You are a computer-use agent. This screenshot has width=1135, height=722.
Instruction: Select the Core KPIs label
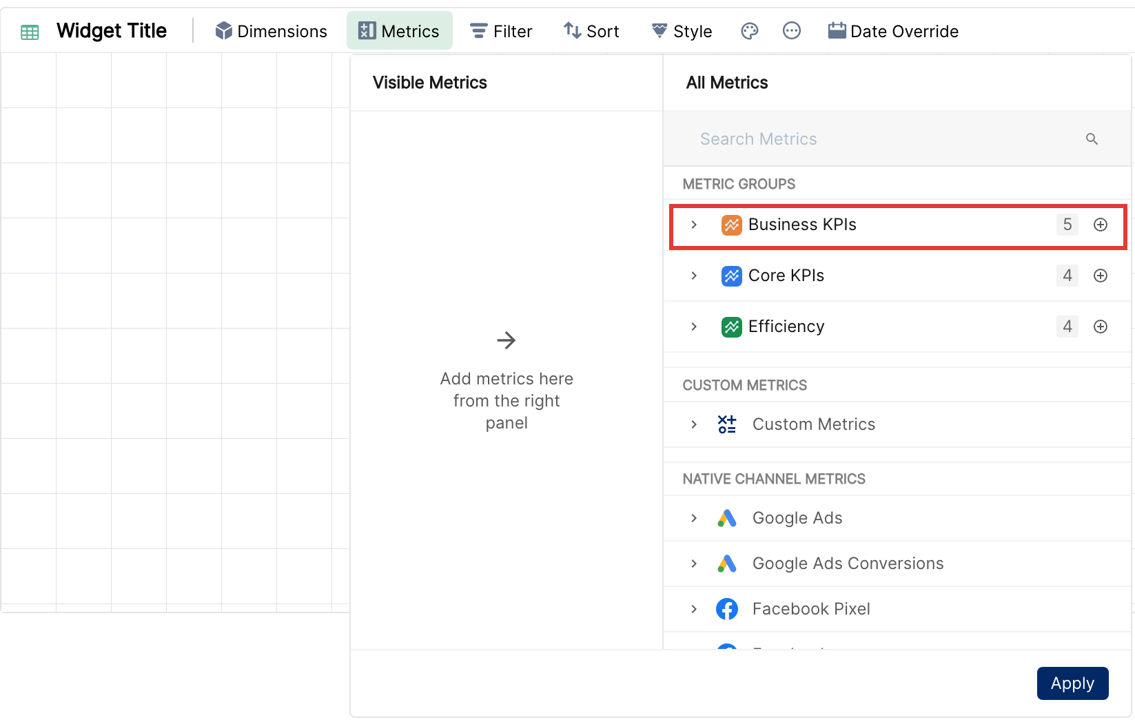point(786,276)
